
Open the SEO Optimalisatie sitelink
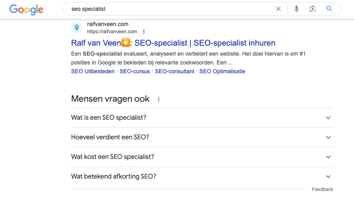222,71
